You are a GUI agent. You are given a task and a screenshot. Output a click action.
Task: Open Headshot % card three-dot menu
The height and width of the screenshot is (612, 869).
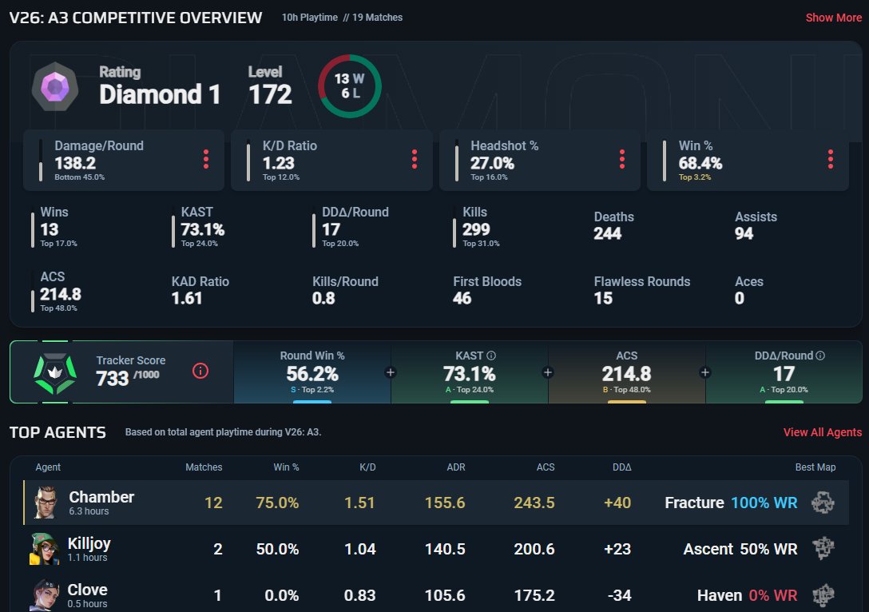pos(622,159)
